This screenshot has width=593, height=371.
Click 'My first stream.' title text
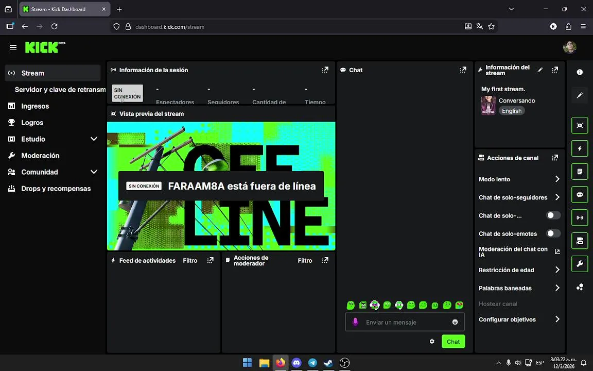(x=503, y=89)
